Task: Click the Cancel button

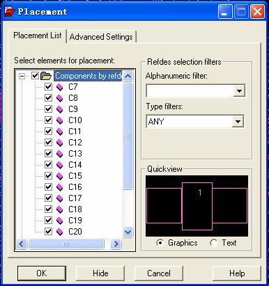Action: click(x=159, y=273)
